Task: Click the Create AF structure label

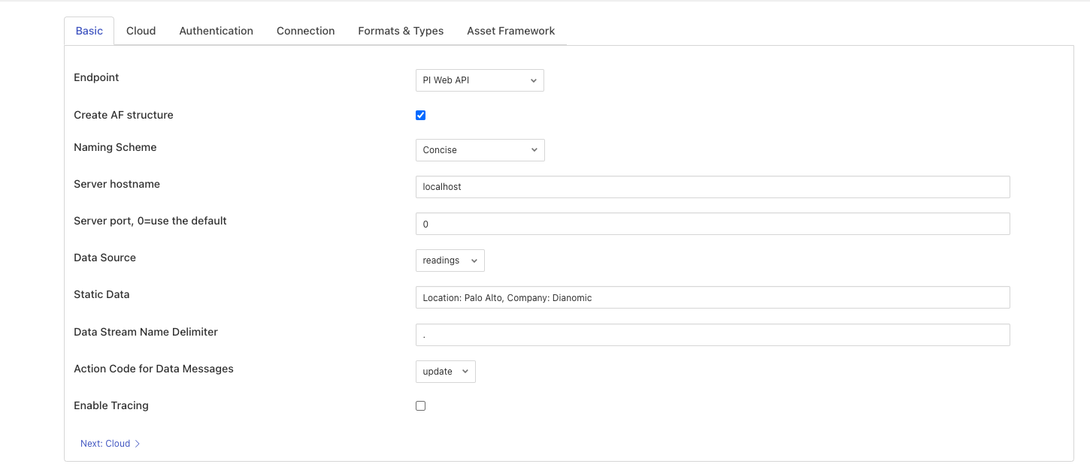Action: (x=123, y=115)
